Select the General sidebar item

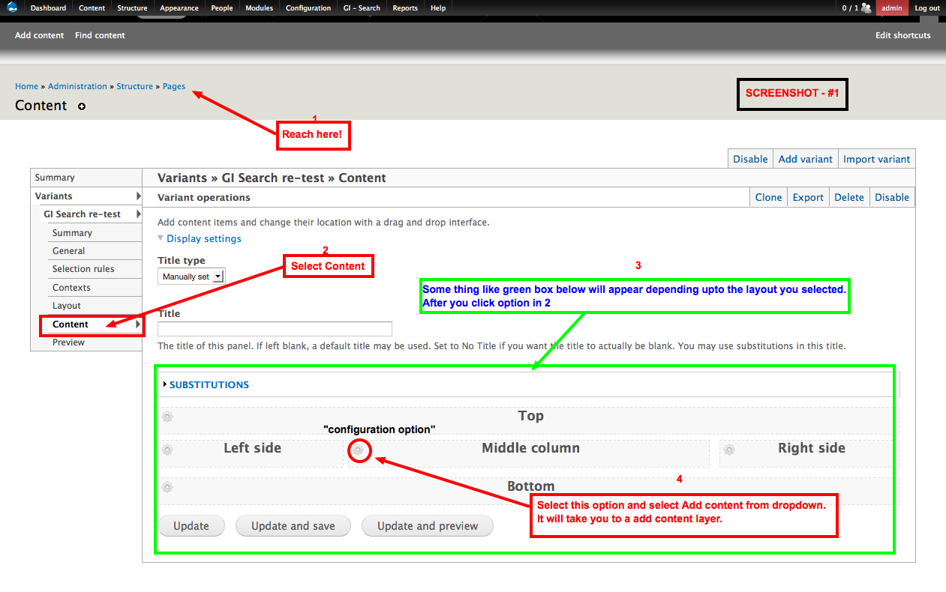click(x=95, y=251)
